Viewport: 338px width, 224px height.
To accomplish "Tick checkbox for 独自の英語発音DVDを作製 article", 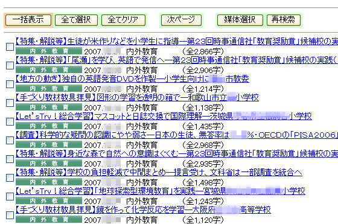I will coord(10,84).
